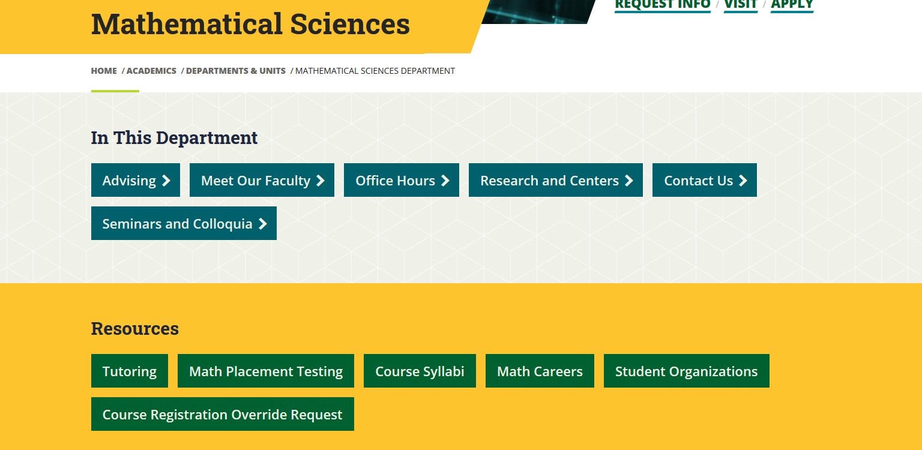Image resolution: width=922 pixels, height=450 pixels.
Task: Click the chevron arrow beside Meet Our Faculty
Action: tap(321, 181)
